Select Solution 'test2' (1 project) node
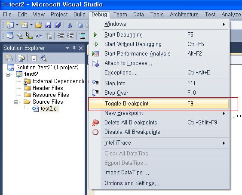This screenshot has width=242, height=195. tap(47, 68)
